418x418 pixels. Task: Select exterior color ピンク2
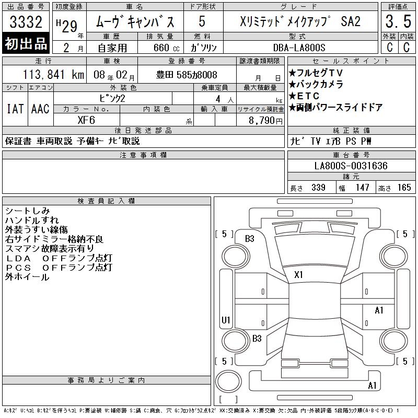click(x=112, y=99)
